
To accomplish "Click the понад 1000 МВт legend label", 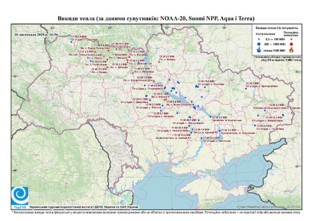I will pyautogui.click(x=274, y=50).
